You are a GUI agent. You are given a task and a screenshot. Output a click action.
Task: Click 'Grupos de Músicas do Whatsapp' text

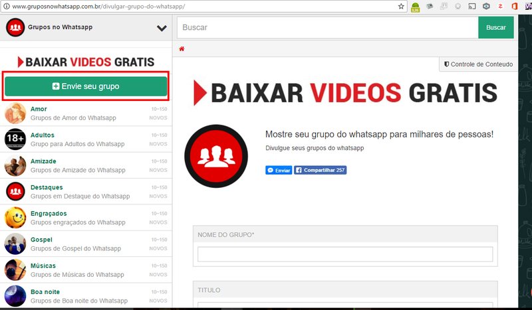point(77,274)
